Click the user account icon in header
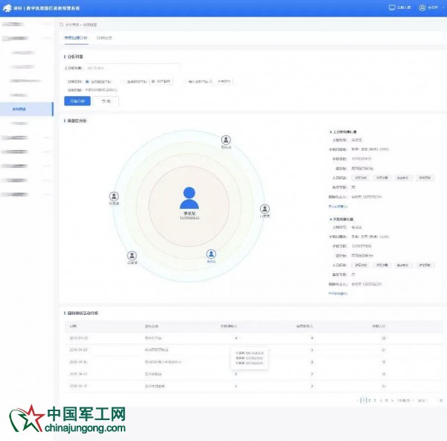The height and width of the screenshot is (441, 447). (x=422, y=7)
